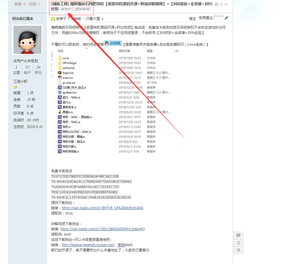Viewport: 286px width, 264px height.
Task: Click the key text TK5C1041E244E45B29201FDB2989760463
Action: tap(84, 192)
